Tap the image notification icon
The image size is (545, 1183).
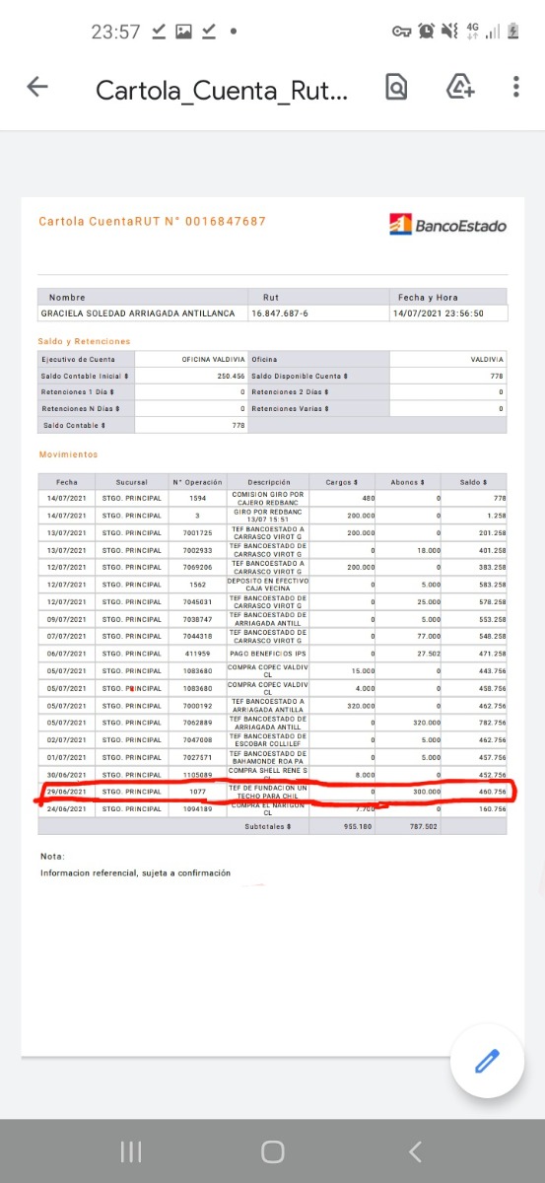click(183, 32)
